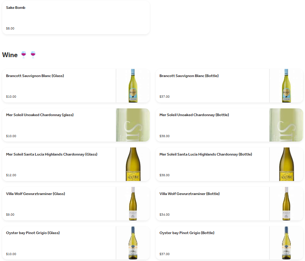Click Villa Wolf Gewurztraminer (Glass) bottle image
Viewport: 305px width, 261px height.
[133, 203]
